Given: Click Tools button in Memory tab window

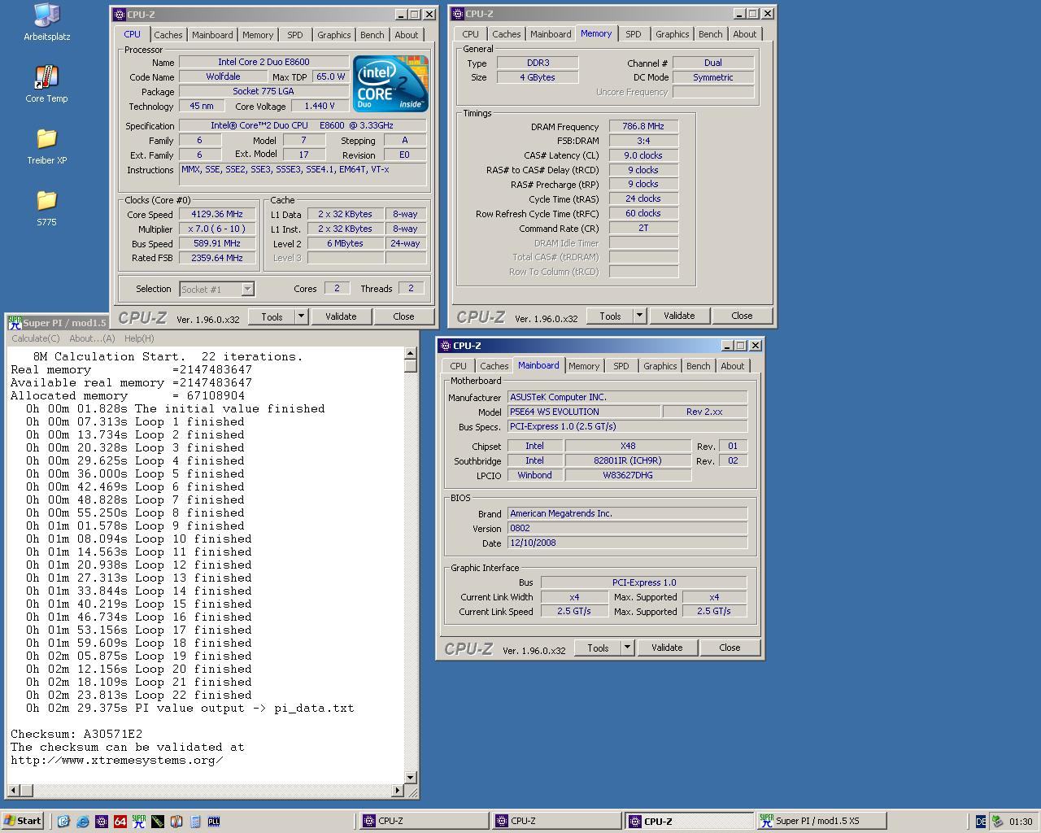Looking at the screenshot, I should (x=610, y=316).
